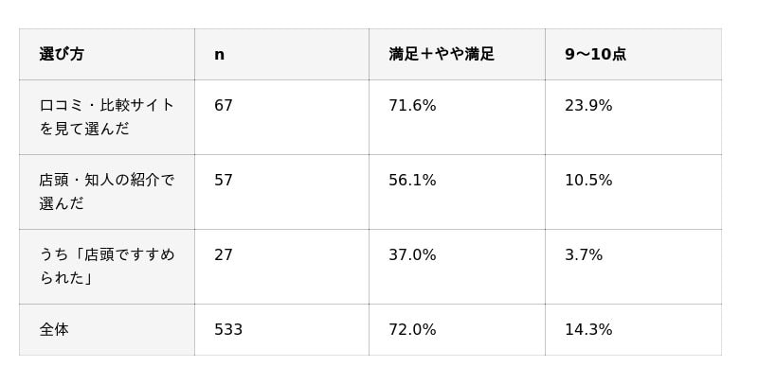Click the cell showing 67
Viewport: 758px width, 384px height.
[x=281, y=117]
